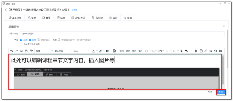Switch to the 试题 tab
Image resolution: width=233 pixels, height=101 pixels.
point(61,18)
